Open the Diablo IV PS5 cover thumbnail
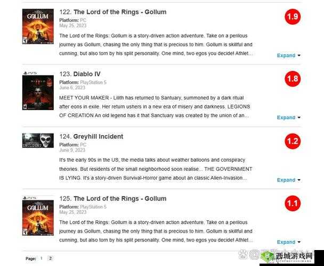The height and width of the screenshot is (266, 324). (x=38, y=90)
